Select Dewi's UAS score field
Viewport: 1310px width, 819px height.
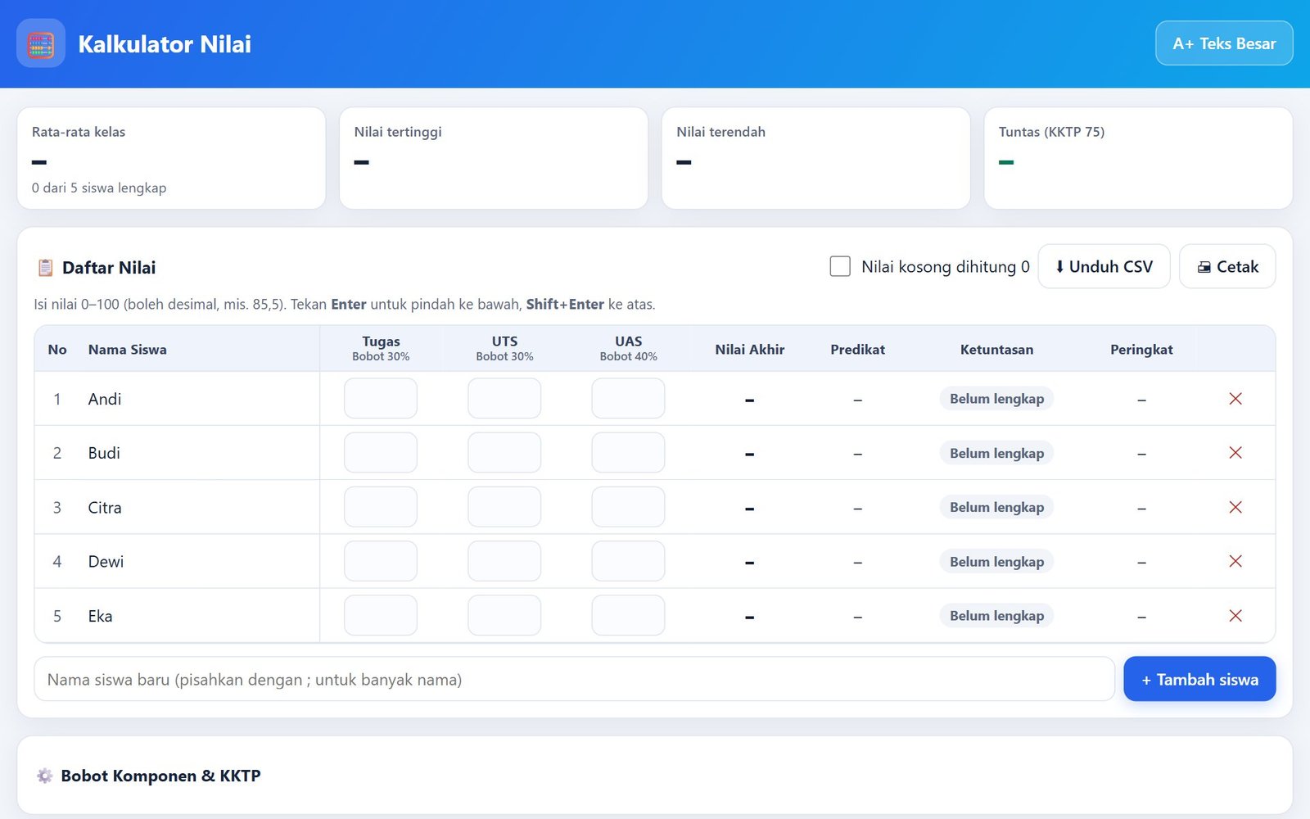point(628,562)
